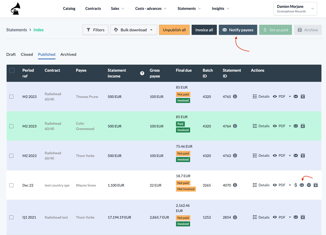Click the Index breadcrumb link
The height and width of the screenshot is (235, 326).
click(x=39, y=30)
